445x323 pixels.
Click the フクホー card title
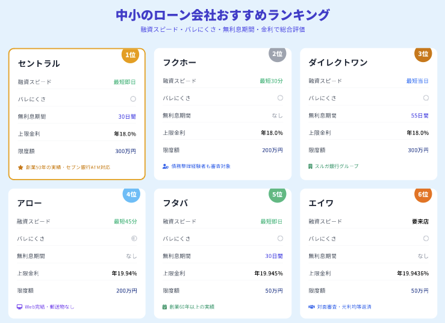pyautogui.click(x=179, y=63)
